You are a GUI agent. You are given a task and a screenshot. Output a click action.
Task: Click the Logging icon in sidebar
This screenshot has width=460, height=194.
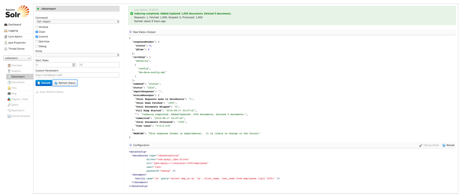(6, 31)
